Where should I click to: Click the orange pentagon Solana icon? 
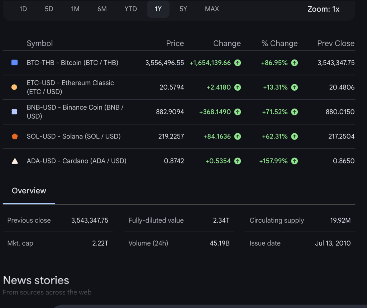pos(14,136)
